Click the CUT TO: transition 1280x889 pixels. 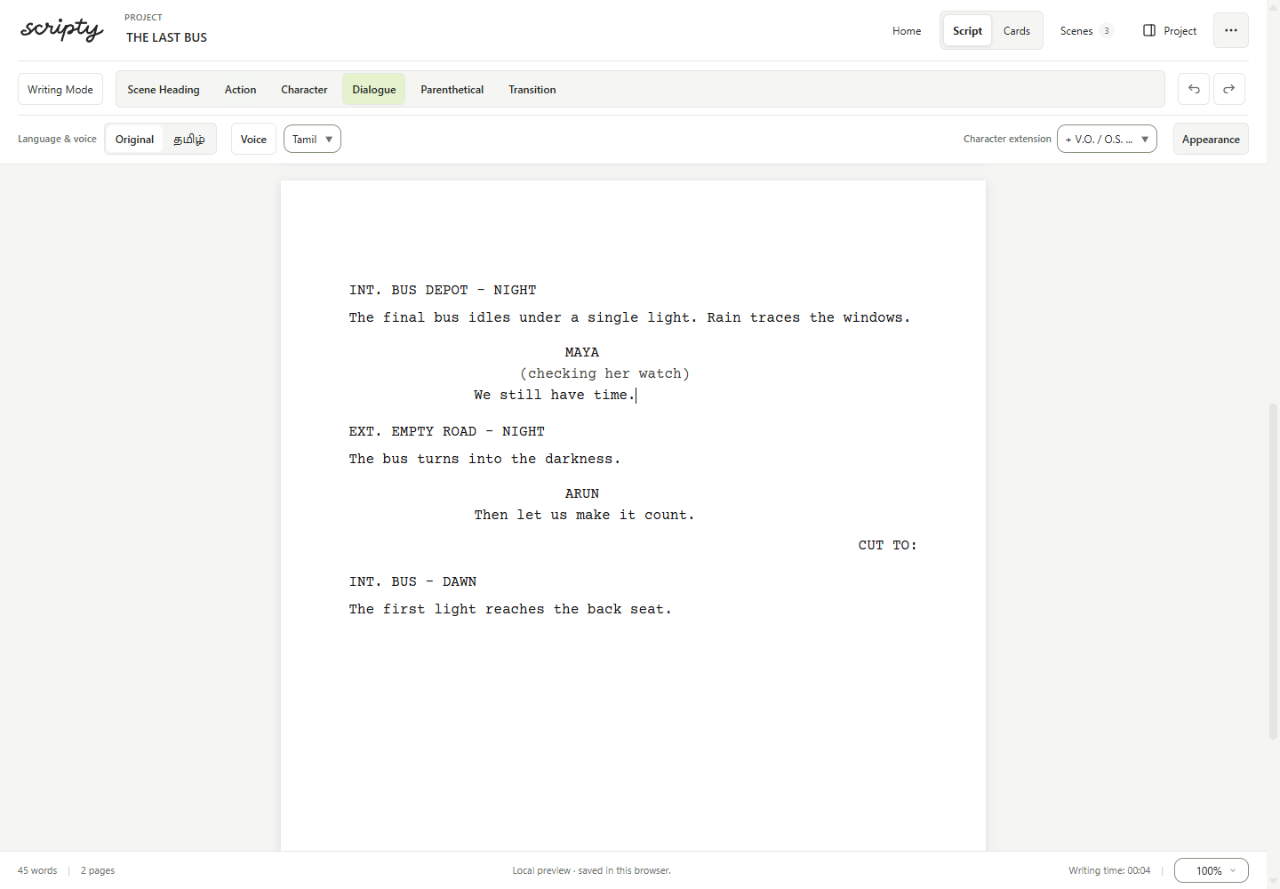tap(887, 545)
